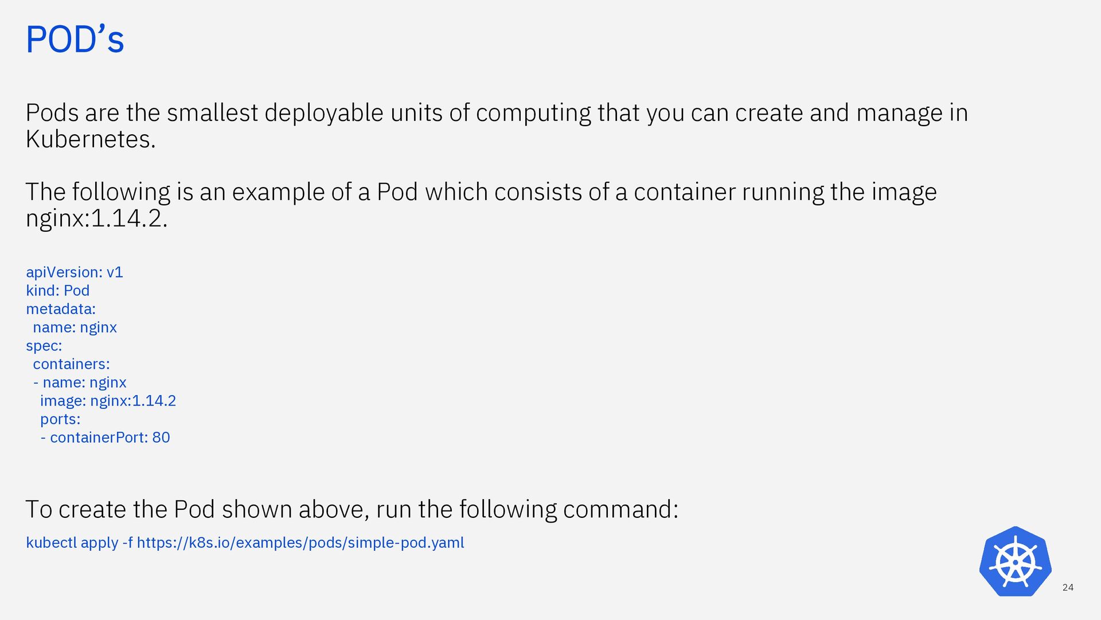Click the ports: YAML line
This screenshot has height=620, width=1101.
click(x=60, y=419)
